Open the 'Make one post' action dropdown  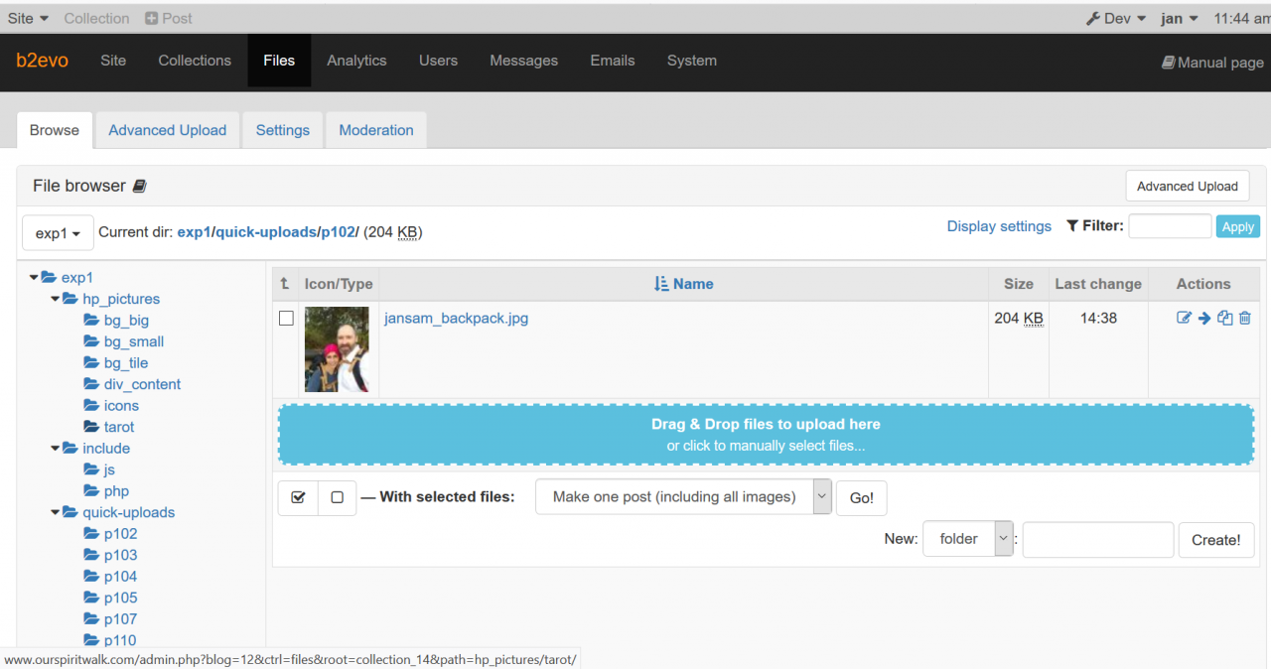[683, 497]
